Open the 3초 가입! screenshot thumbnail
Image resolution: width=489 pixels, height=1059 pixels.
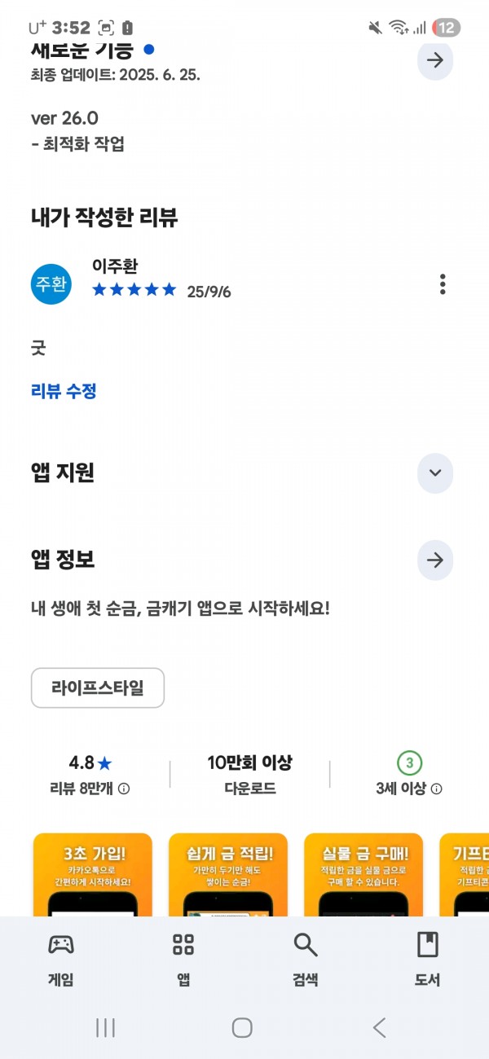pos(93,875)
